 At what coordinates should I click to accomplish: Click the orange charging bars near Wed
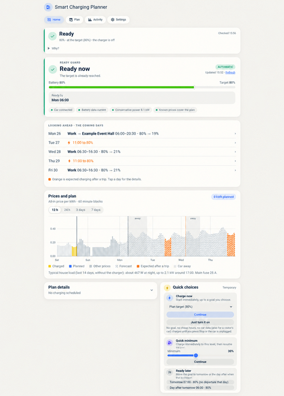point(168,247)
